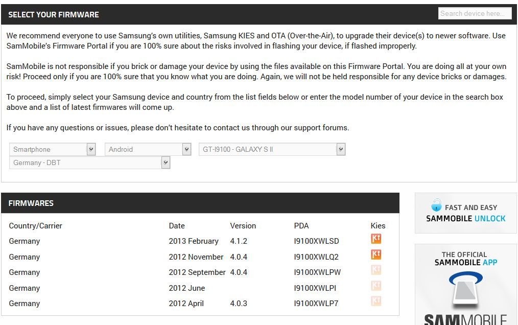Select the 2013 February date cell
The image size is (518, 325).
pos(194,241)
